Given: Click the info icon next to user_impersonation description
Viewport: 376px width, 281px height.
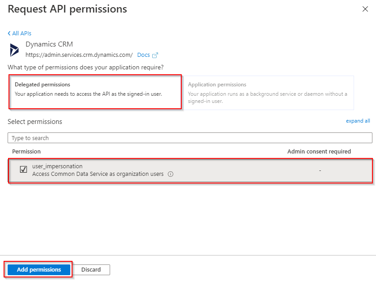Looking at the screenshot, I should pos(171,174).
